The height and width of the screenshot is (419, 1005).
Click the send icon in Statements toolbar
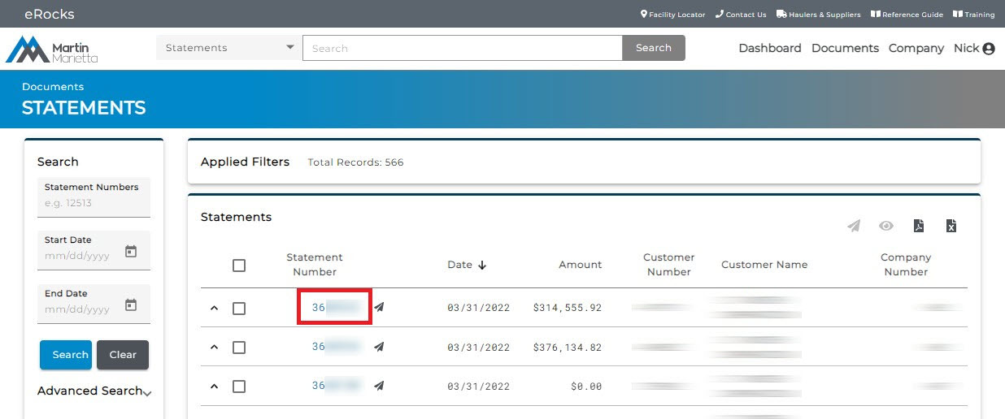853,226
